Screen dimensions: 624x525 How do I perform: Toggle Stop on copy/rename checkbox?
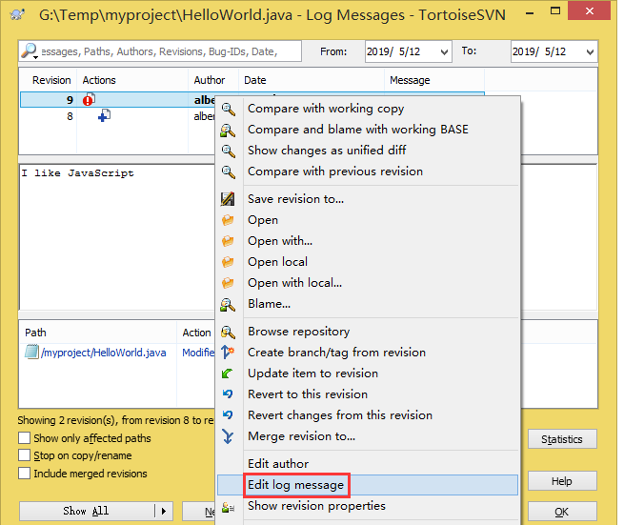[x=24, y=455]
